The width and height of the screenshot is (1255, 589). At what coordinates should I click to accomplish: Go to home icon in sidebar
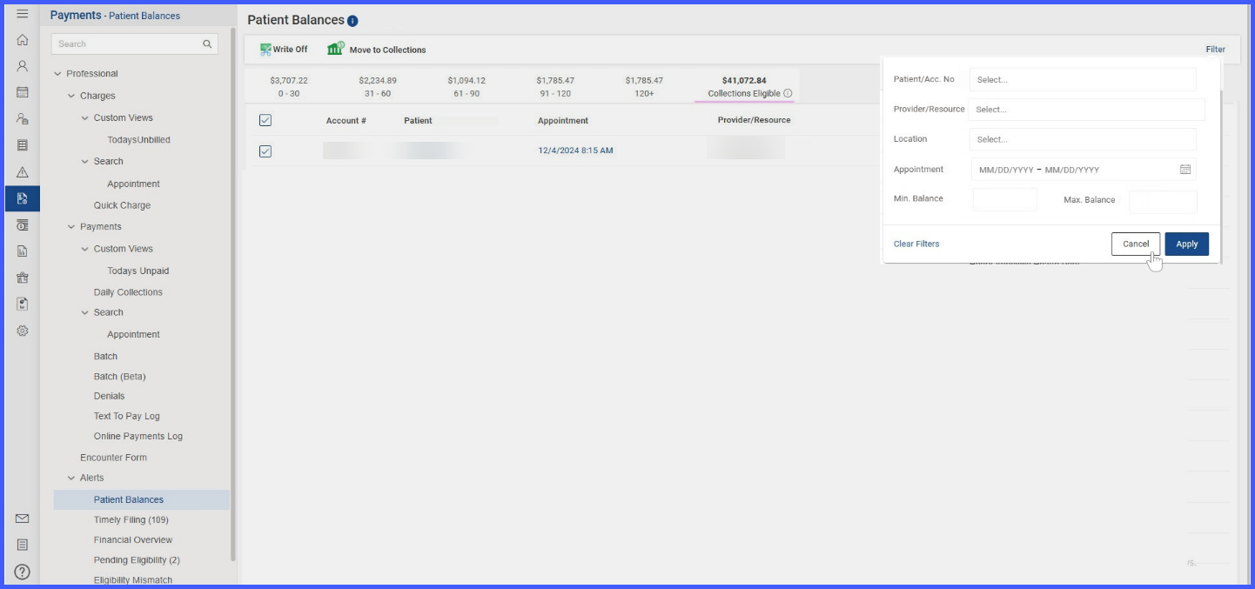click(23, 40)
